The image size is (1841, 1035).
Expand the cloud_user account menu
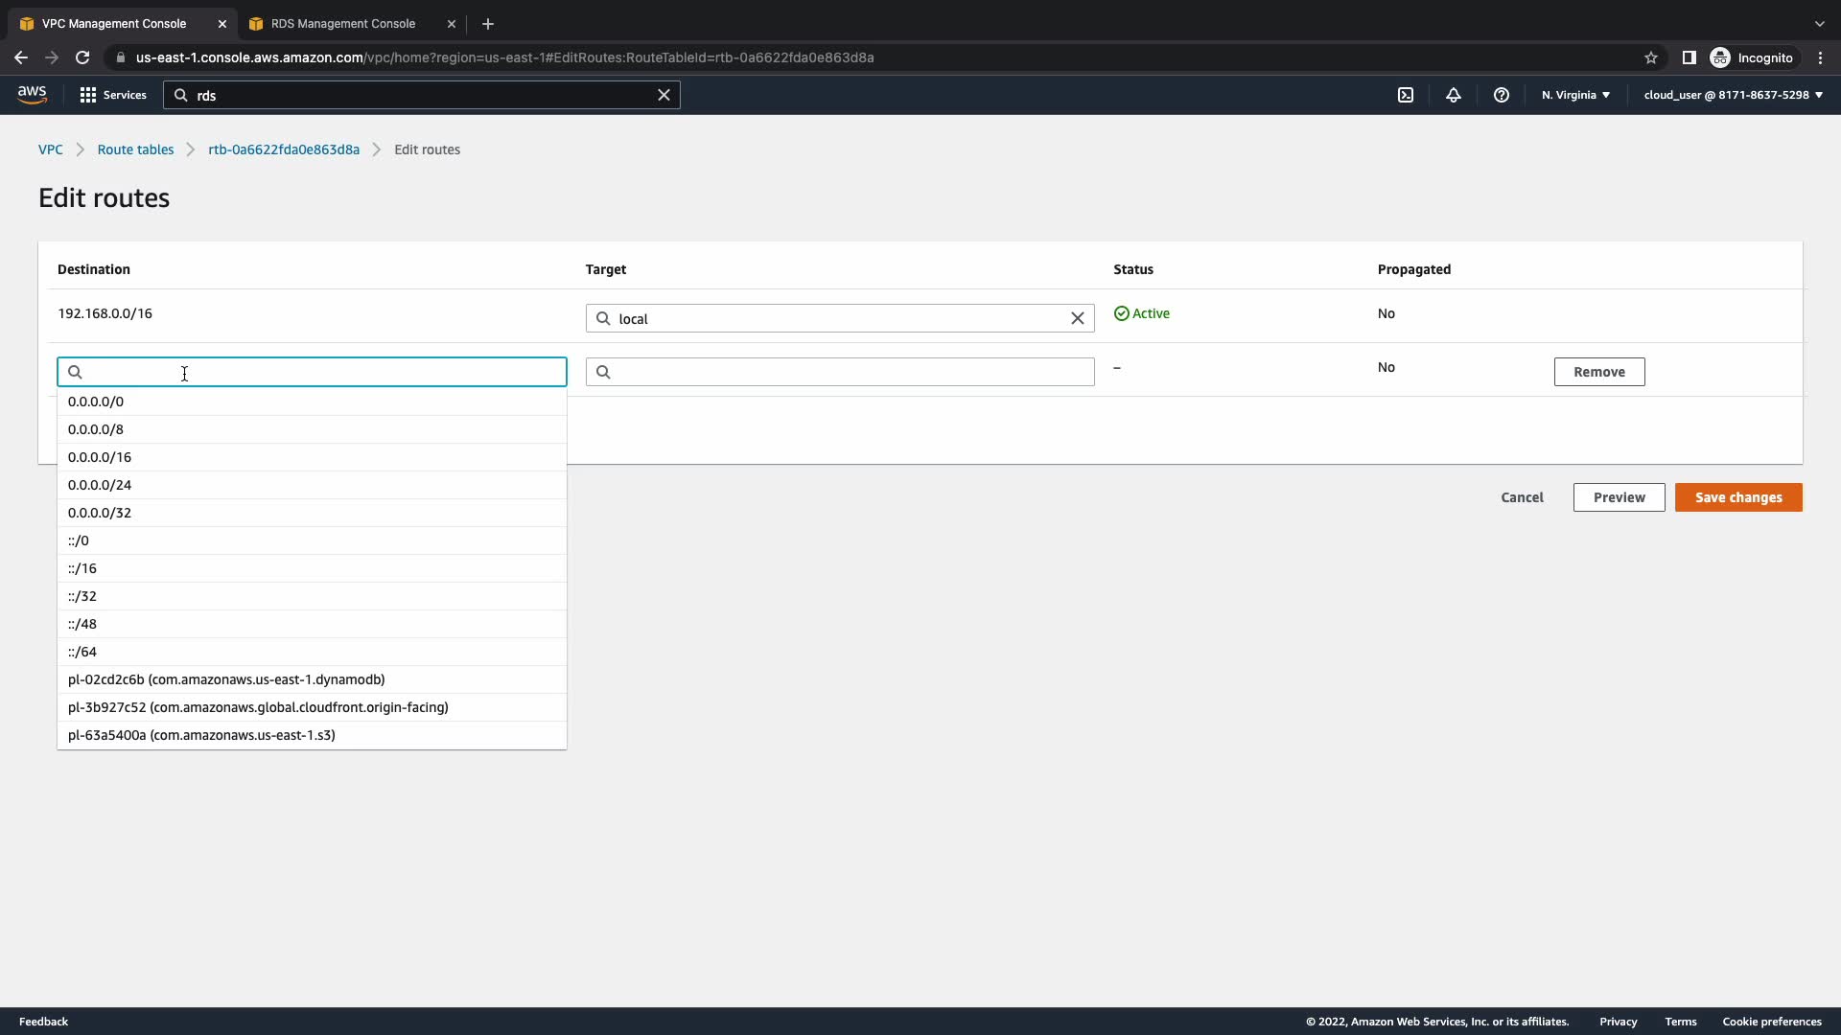(x=1733, y=95)
